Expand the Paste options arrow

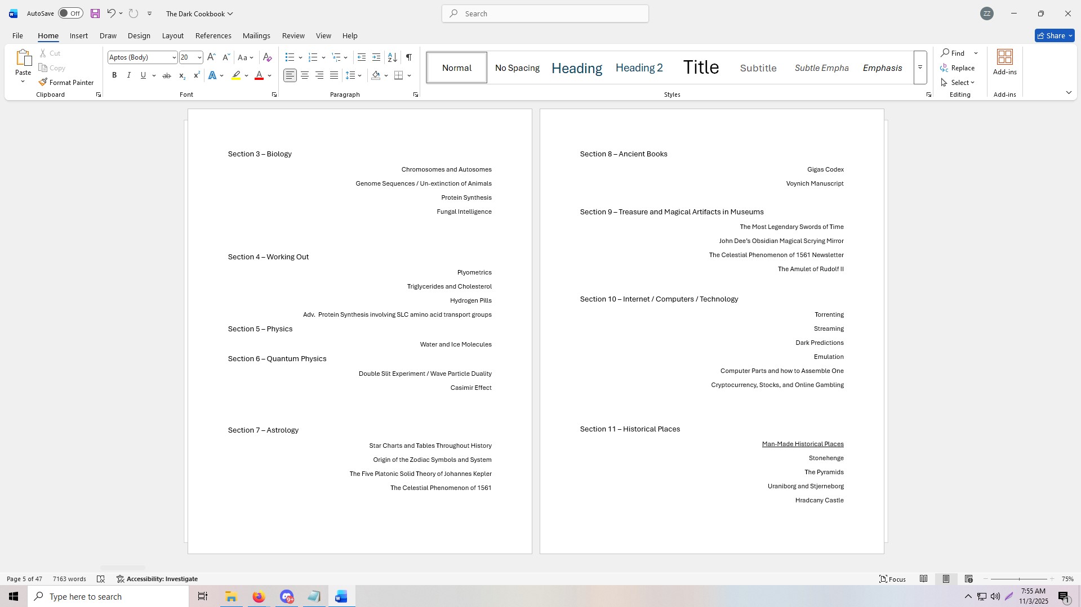[x=23, y=82]
